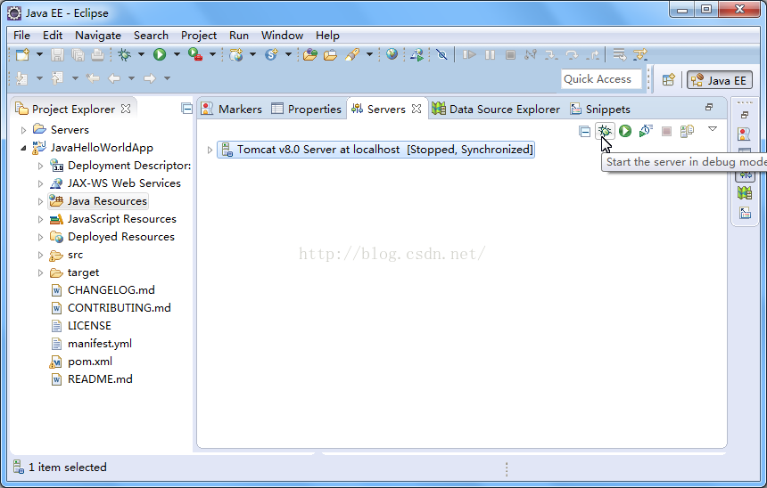Expand the src folder

pyautogui.click(x=40, y=255)
